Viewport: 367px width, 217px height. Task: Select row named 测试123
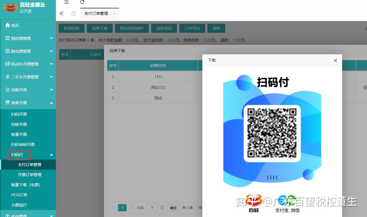click(158, 87)
